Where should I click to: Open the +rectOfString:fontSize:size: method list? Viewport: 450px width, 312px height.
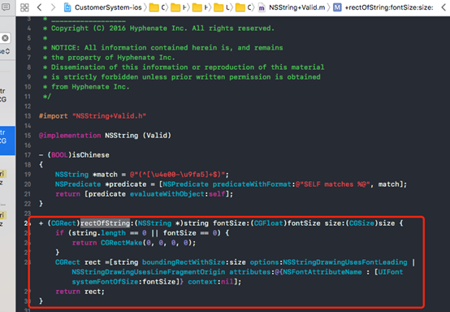(x=389, y=7)
